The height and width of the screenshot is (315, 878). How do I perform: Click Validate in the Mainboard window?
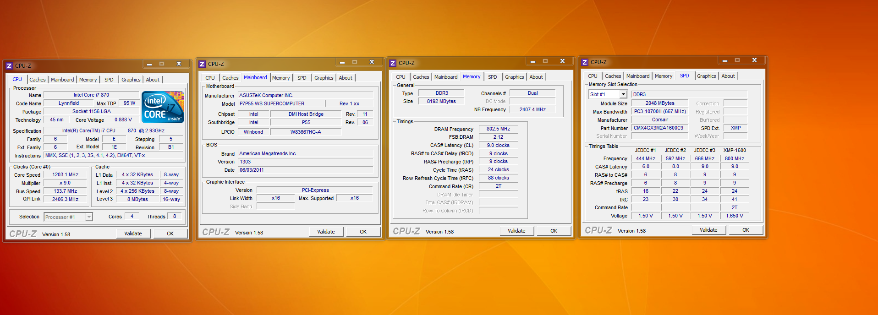(x=326, y=232)
